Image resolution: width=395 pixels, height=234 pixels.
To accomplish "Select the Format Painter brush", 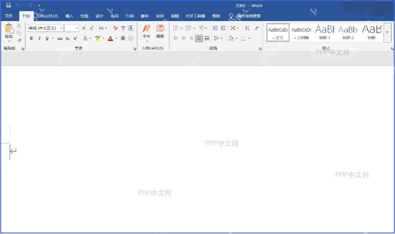I will point(19,40).
